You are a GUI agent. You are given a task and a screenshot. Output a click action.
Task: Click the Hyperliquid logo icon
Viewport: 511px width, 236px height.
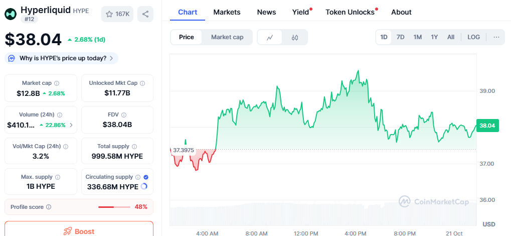[11, 14]
